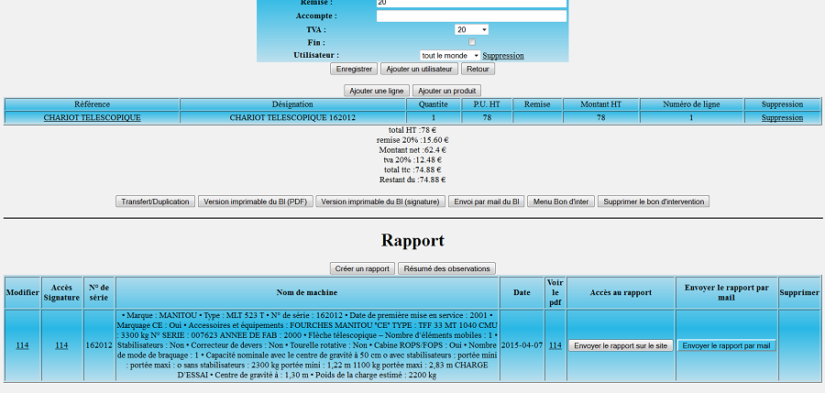The width and height of the screenshot is (825, 393).
Task: Click the Remise input field
Action: 471,4
